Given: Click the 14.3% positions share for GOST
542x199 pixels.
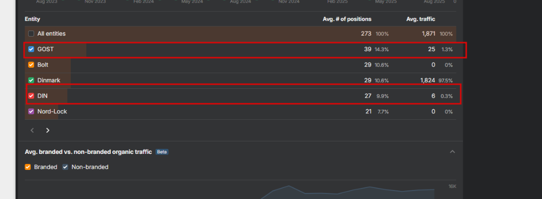Looking at the screenshot, I should [381, 50].
